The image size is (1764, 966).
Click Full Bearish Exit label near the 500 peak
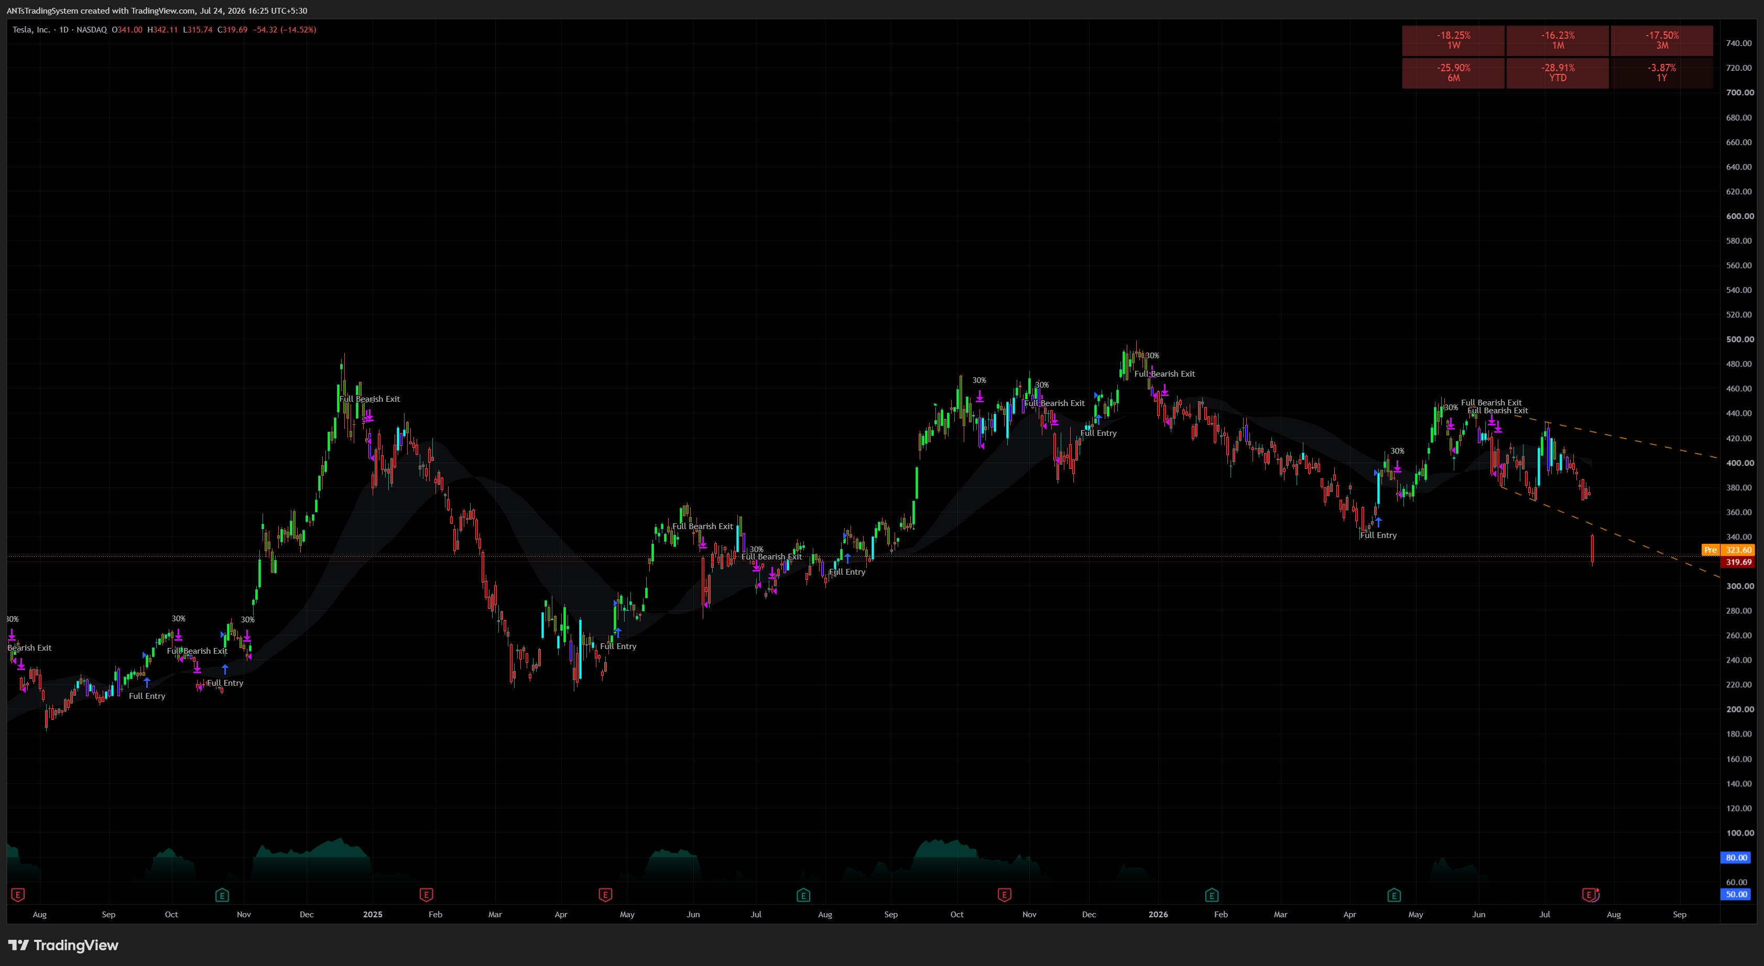(1164, 374)
